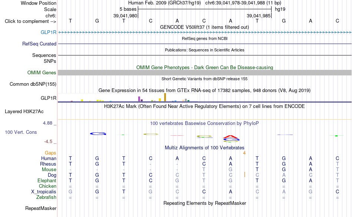The height and width of the screenshot is (217, 352).
Task: Open the Layered H3K27Ac track label
Action: [24, 112]
